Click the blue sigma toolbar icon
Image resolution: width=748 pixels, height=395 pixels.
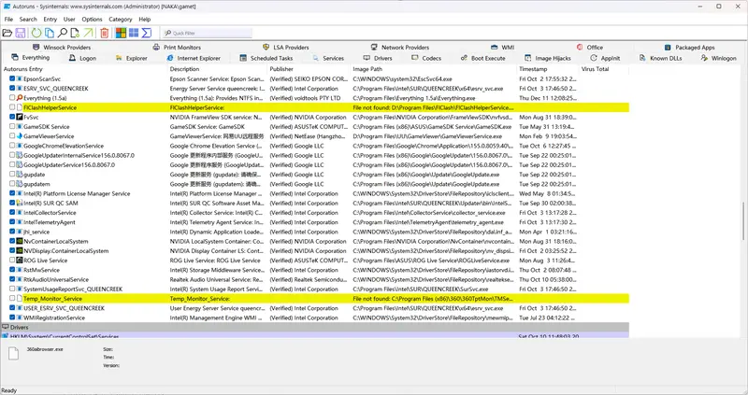147,33
